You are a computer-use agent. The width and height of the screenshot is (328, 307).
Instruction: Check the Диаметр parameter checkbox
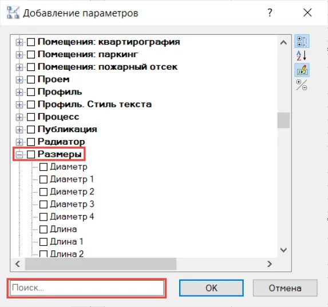[x=44, y=167]
